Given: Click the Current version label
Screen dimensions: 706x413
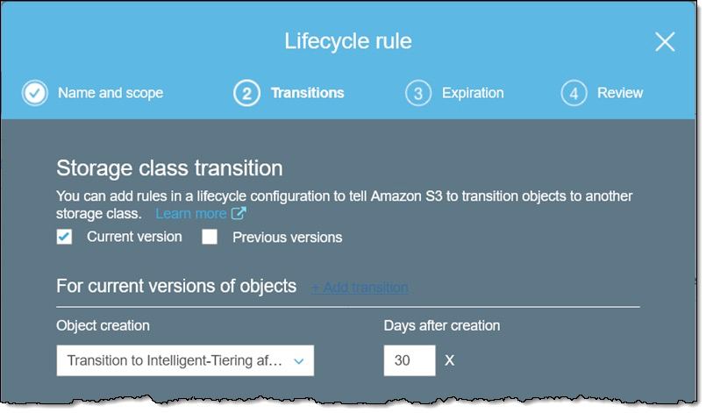Looking at the screenshot, I should (x=134, y=237).
